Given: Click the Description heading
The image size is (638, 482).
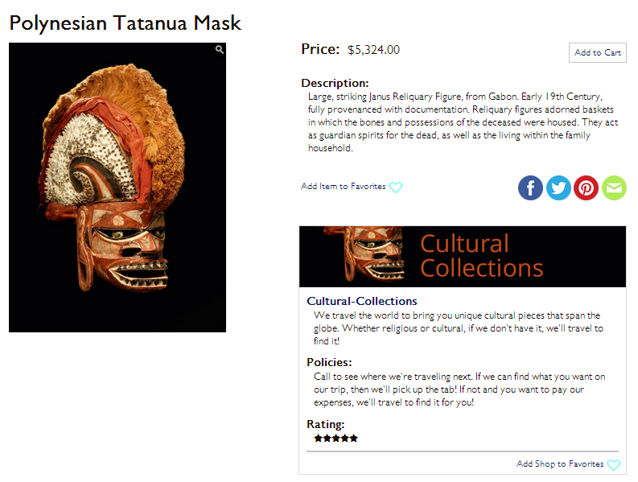Looking at the screenshot, I should [x=335, y=83].
